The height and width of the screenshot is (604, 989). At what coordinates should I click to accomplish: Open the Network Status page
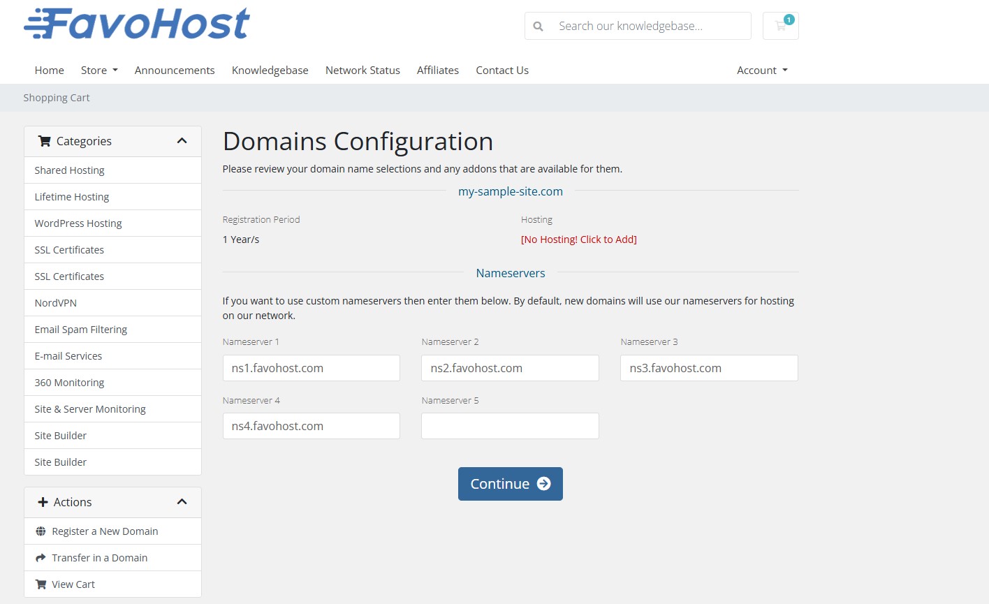click(362, 71)
